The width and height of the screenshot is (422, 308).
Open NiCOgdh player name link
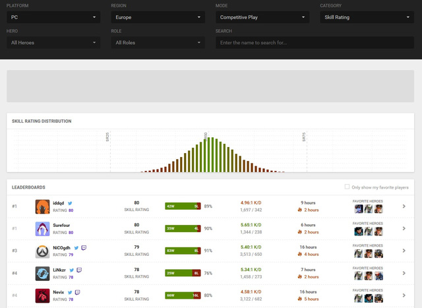coord(61,248)
